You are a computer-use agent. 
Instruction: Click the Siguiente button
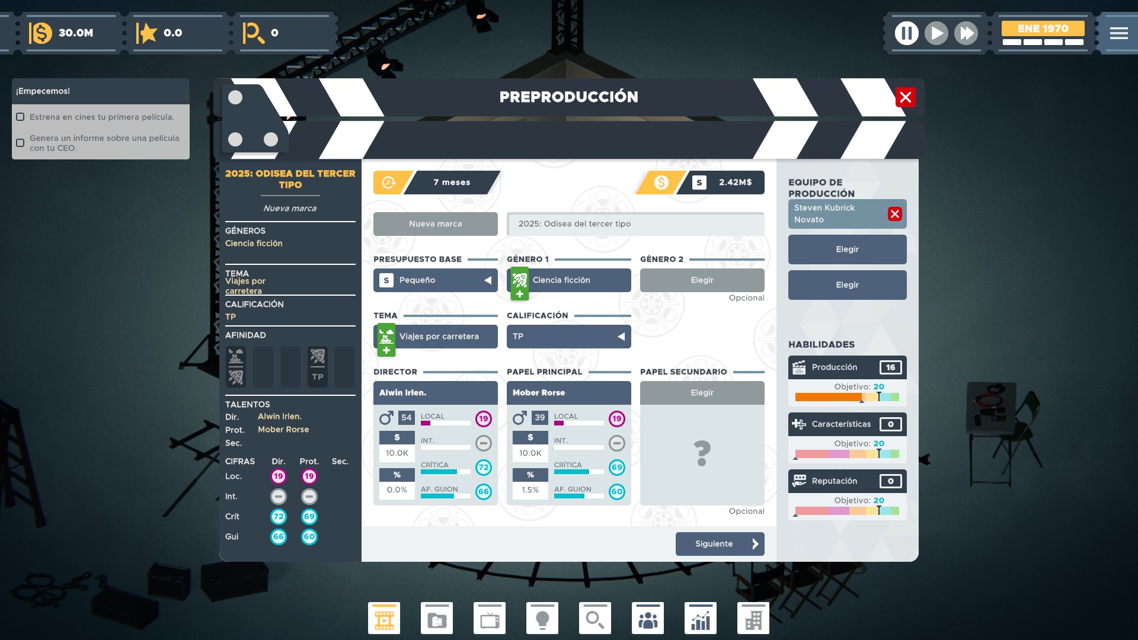pyautogui.click(x=720, y=544)
